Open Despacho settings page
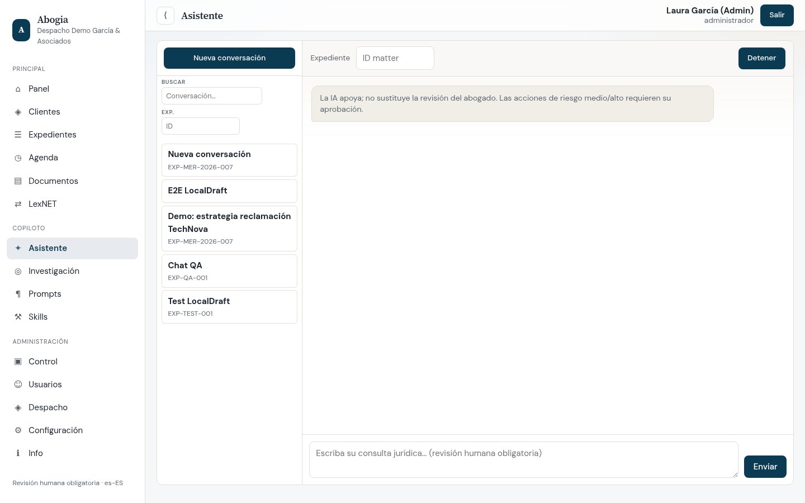The image size is (805, 503). pos(72,407)
